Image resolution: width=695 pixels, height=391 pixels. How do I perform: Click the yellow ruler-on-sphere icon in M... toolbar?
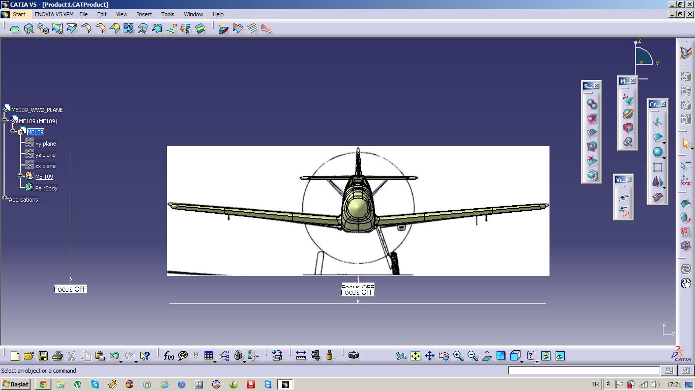tap(628, 114)
